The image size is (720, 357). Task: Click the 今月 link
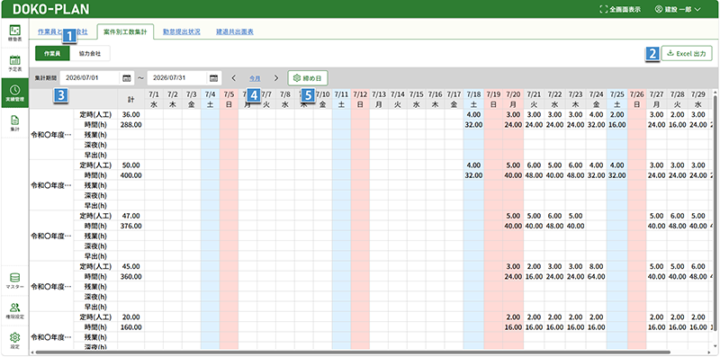coord(255,78)
